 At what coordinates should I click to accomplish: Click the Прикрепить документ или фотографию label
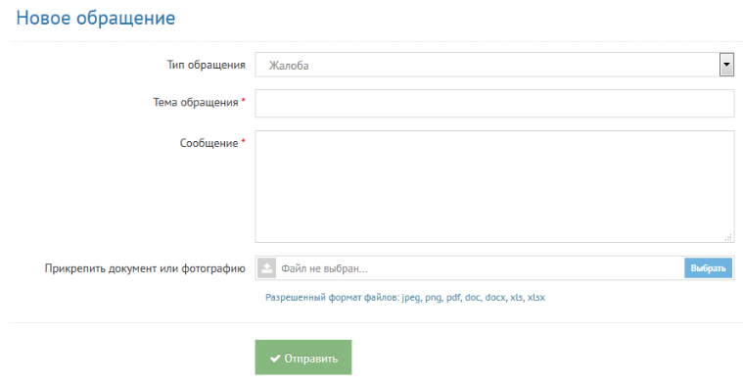[145, 268]
